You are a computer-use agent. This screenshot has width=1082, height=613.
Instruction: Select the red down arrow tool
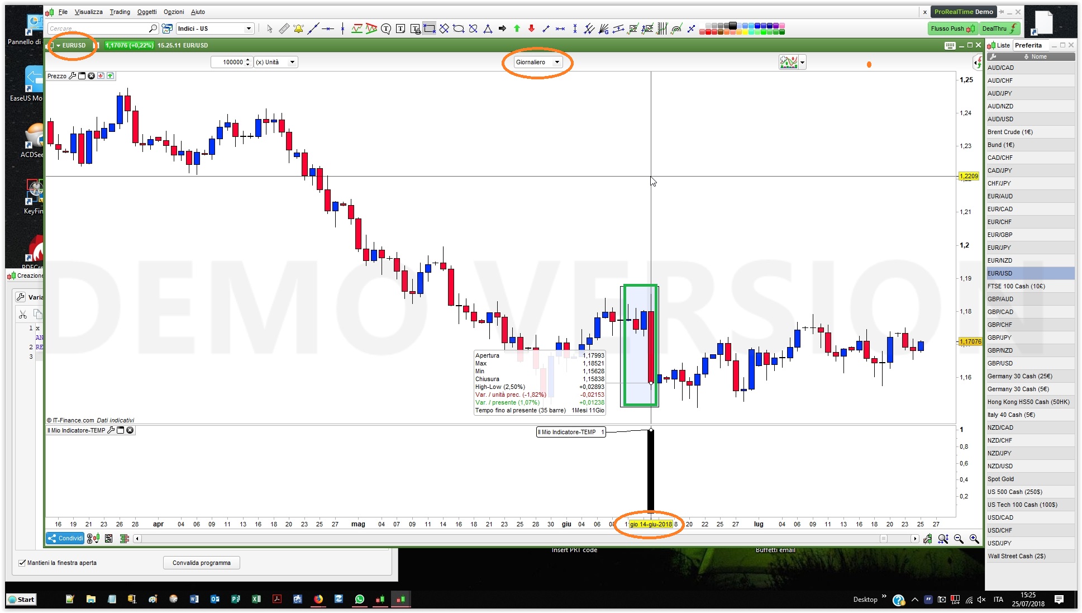coord(531,28)
